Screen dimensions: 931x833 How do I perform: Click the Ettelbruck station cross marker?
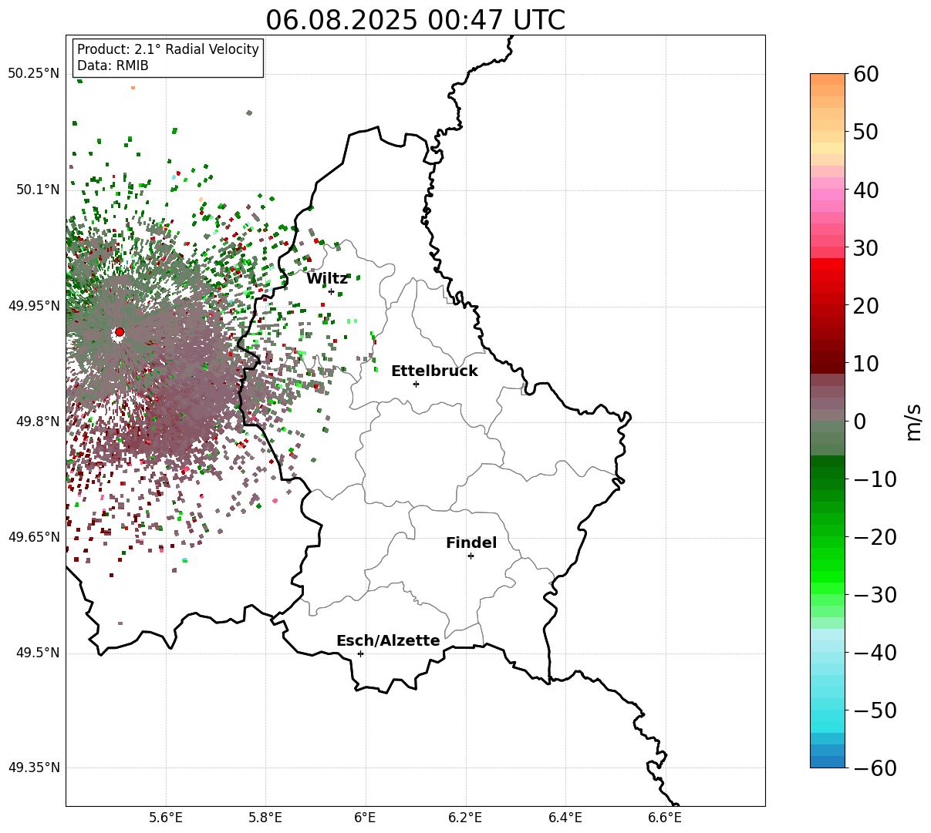point(417,384)
